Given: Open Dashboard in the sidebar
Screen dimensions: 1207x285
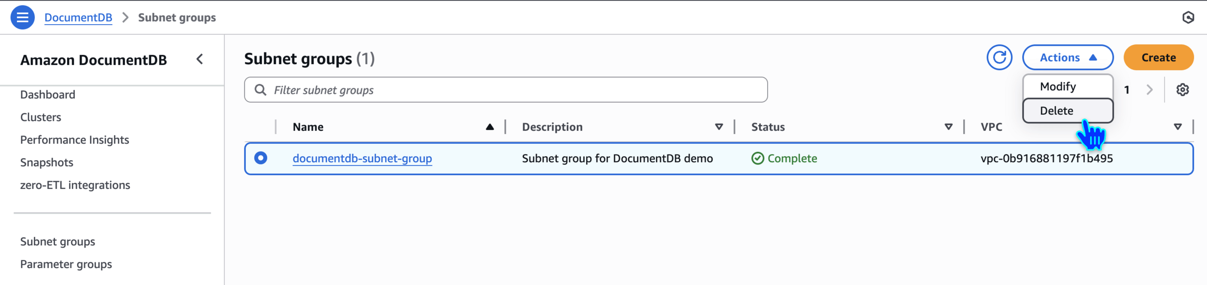Looking at the screenshot, I should click(x=48, y=95).
